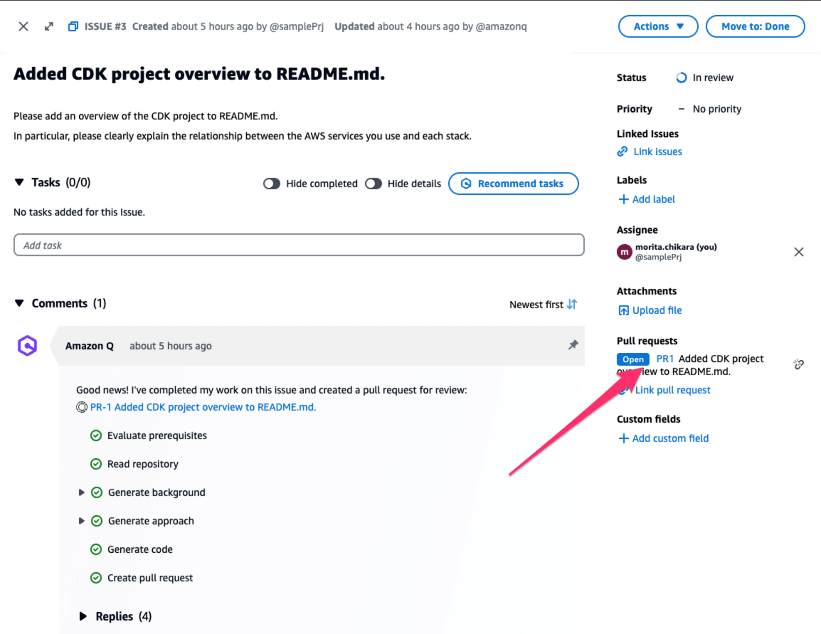This screenshot has height=634, width=821.
Task: Click the Read repository step text
Action: (143, 464)
